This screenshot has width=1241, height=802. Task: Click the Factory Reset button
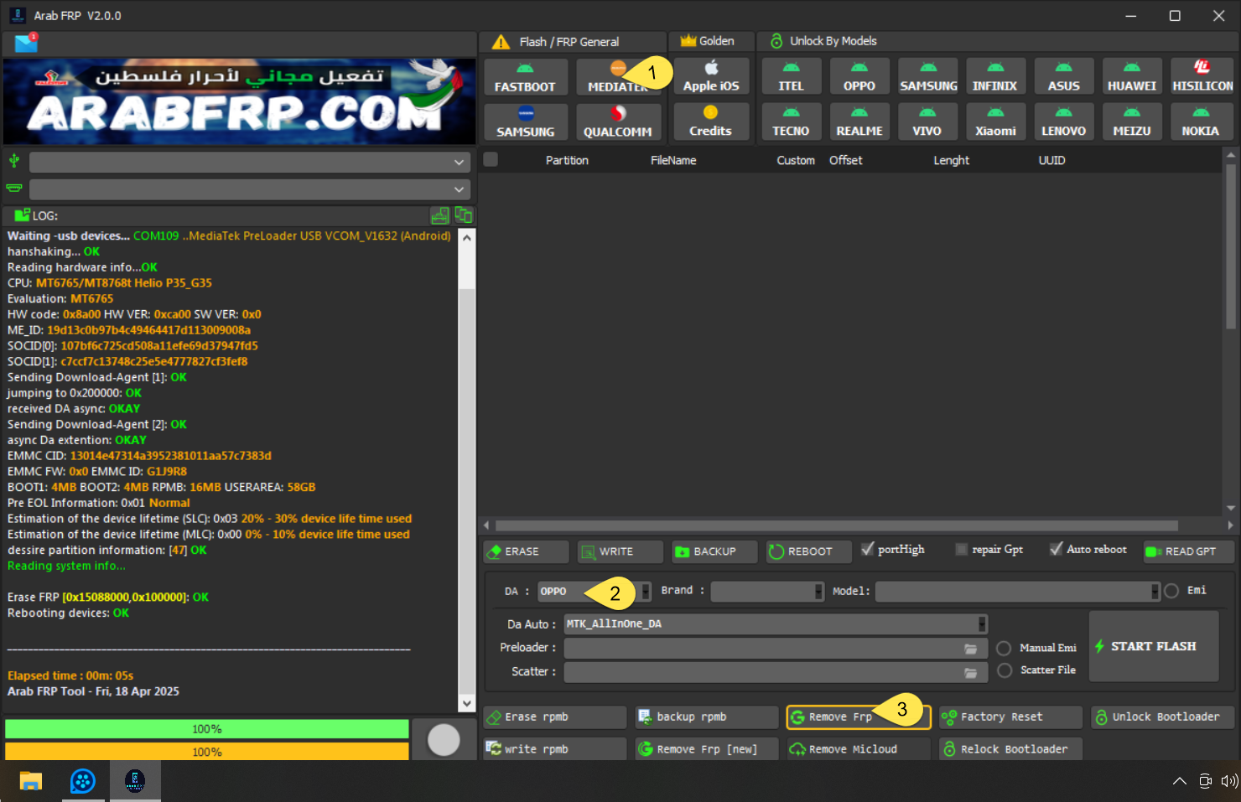point(1010,717)
